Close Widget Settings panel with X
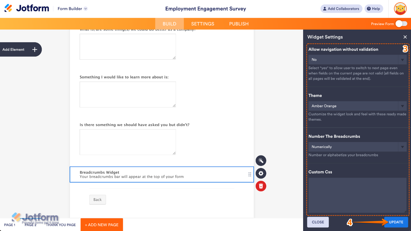The height and width of the screenshot is (231, 411). coord(405,37)
